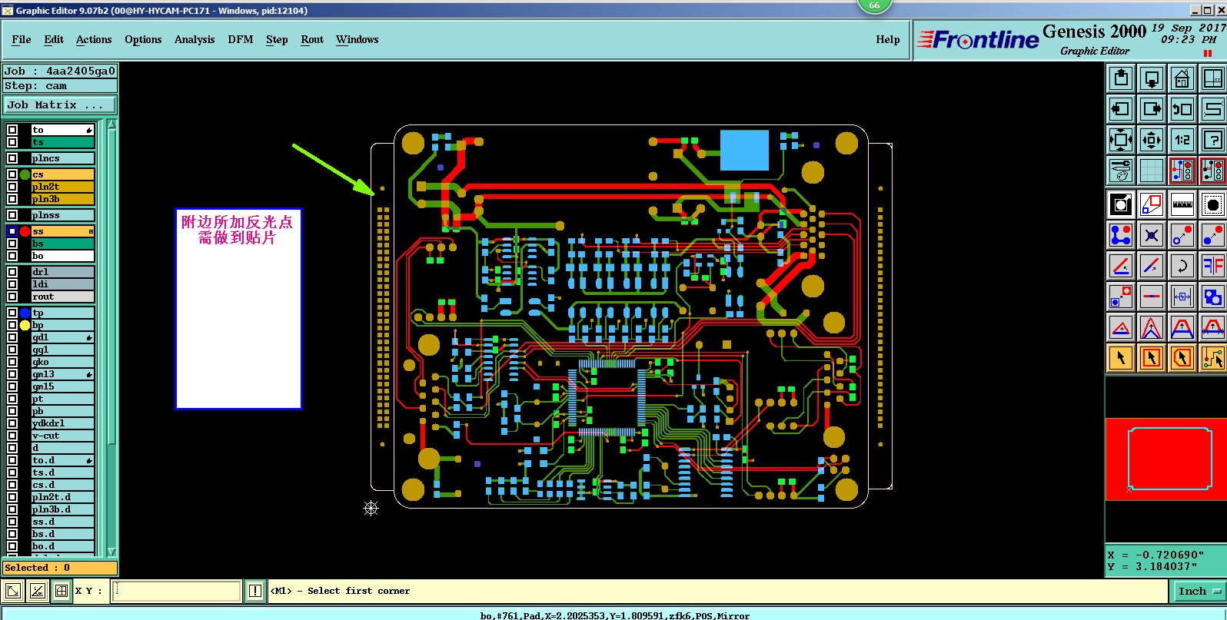
Task: Select the ydkdrl layer name
Action: pos(63,423)
